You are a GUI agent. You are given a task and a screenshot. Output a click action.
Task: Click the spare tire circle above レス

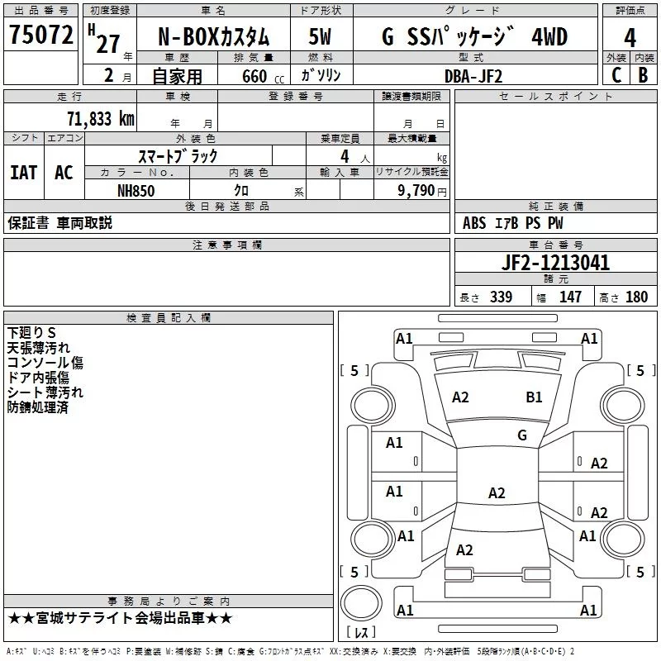click(361, 603)
